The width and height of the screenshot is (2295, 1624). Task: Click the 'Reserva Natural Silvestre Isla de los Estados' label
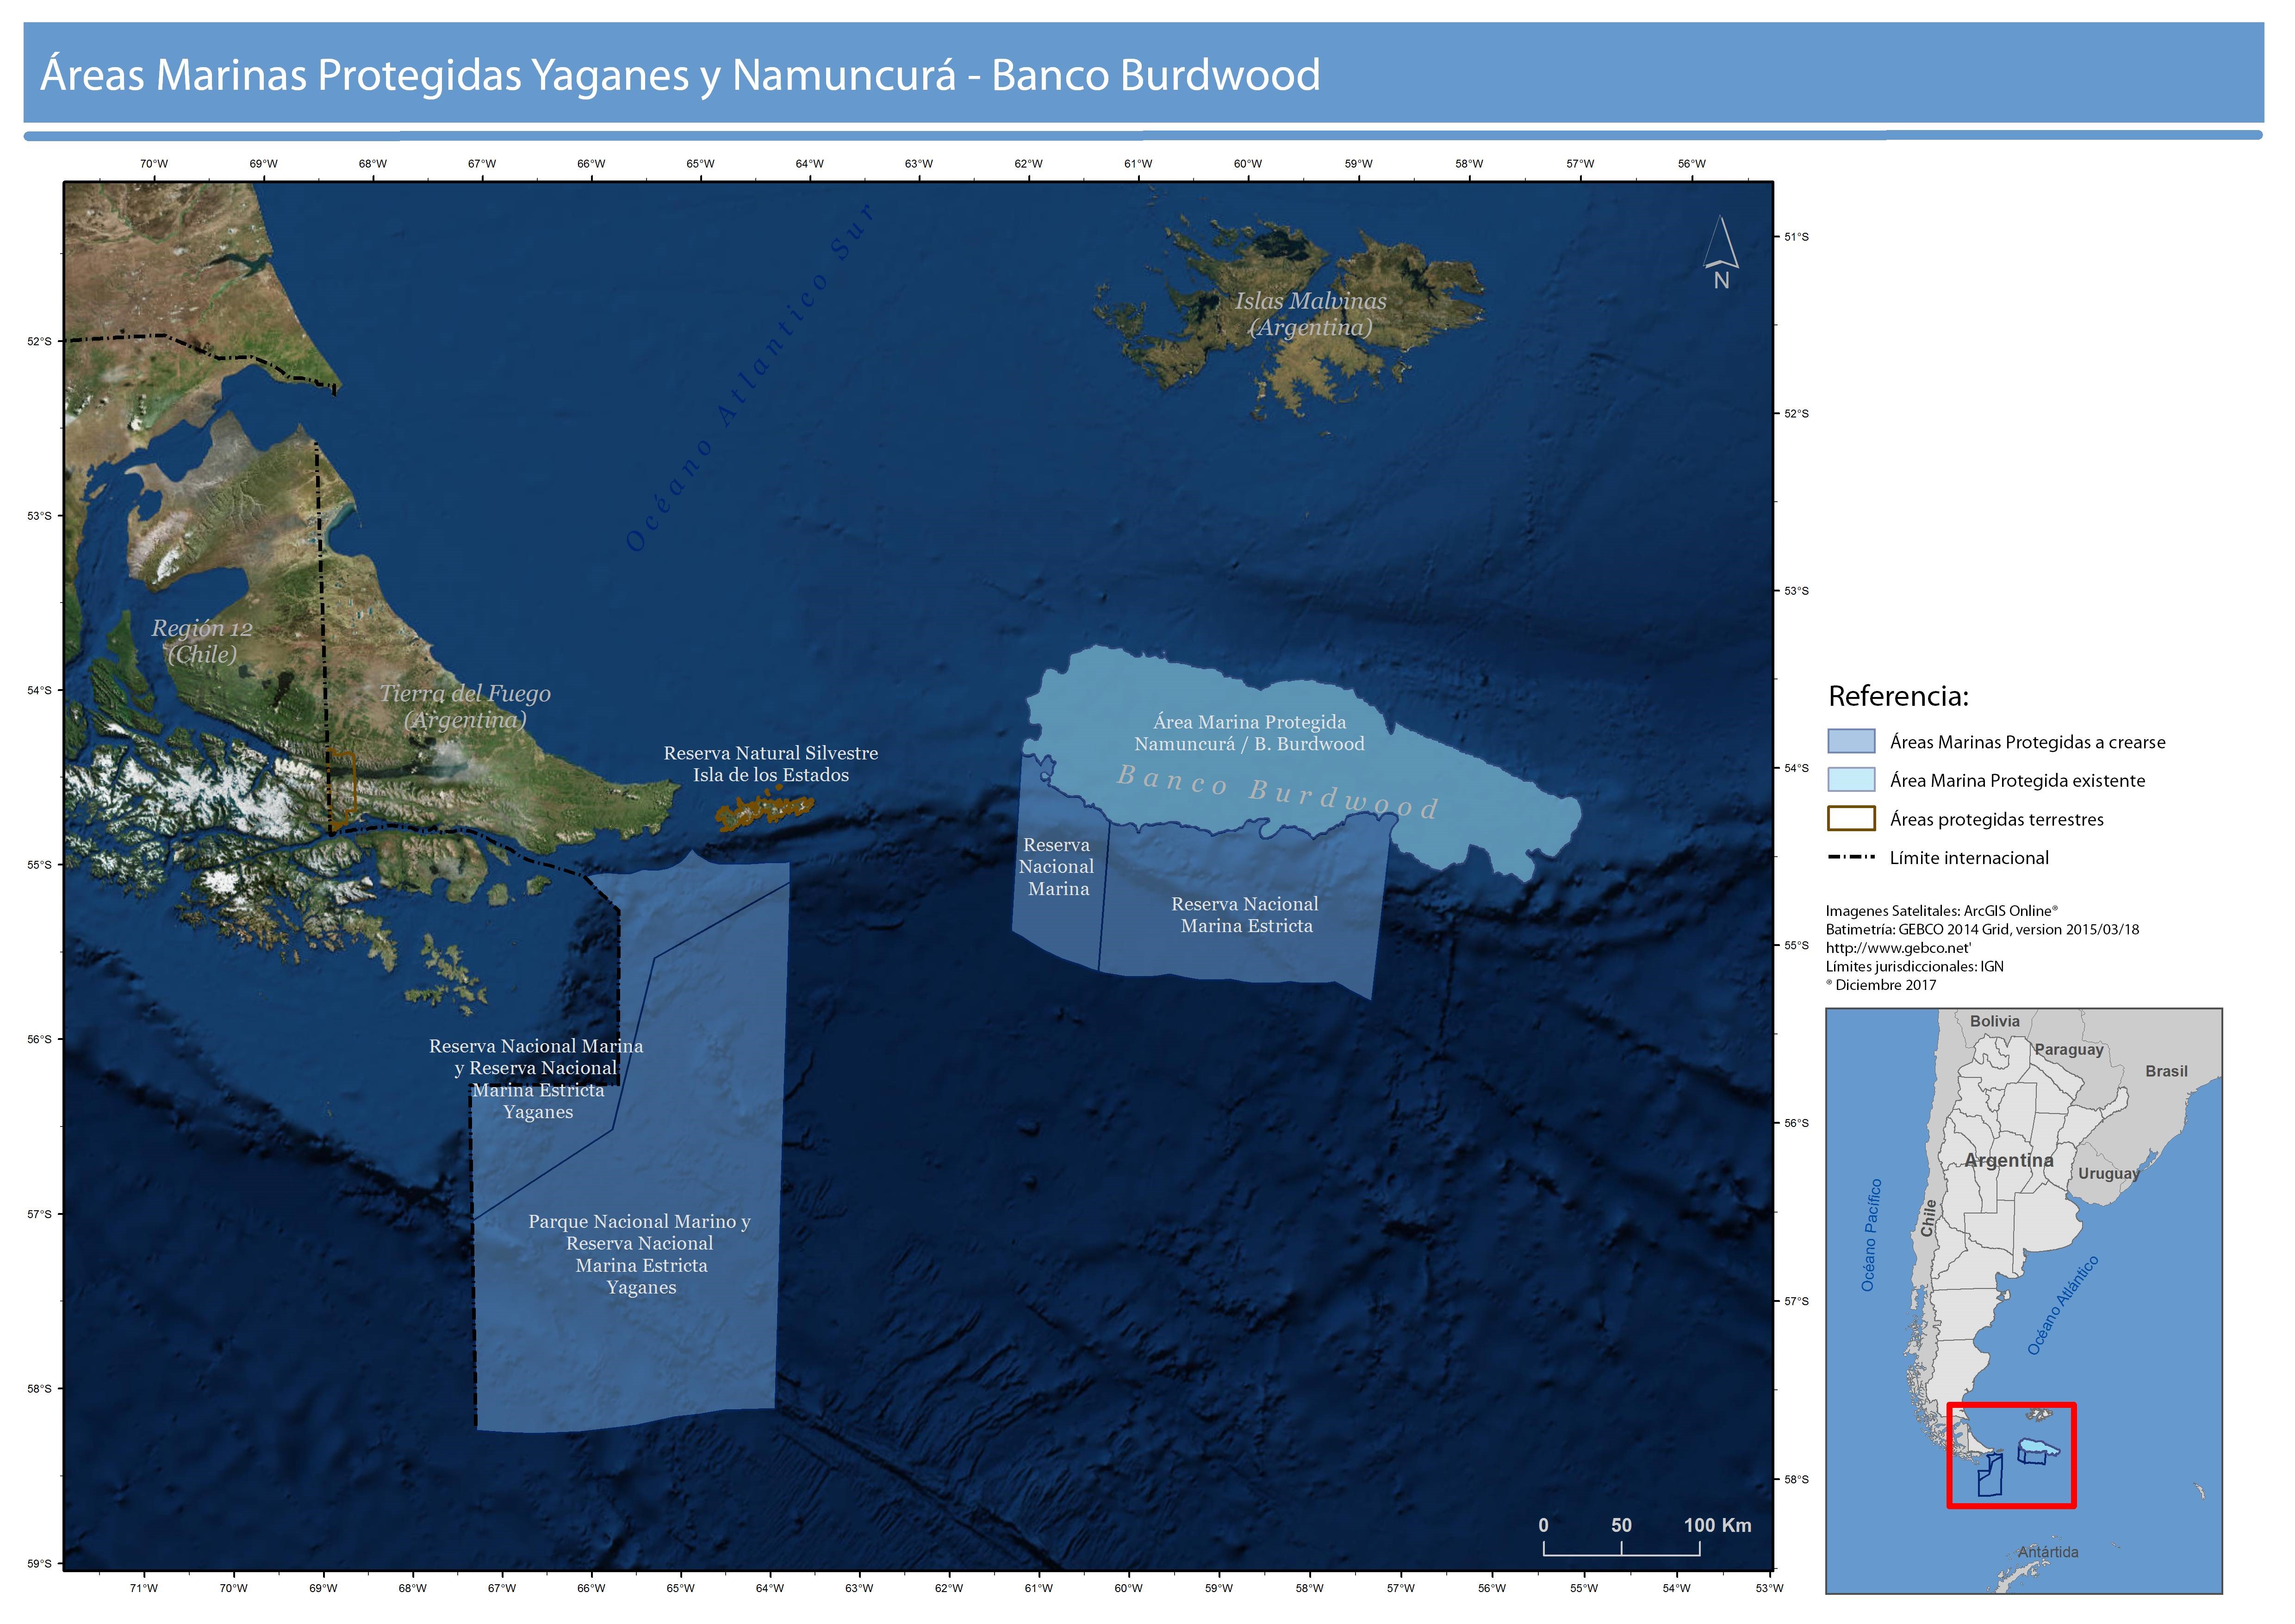point(770,764)
